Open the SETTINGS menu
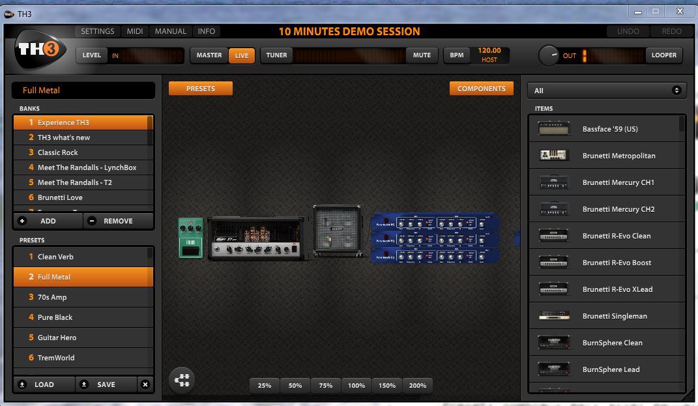Image resolution: width=698 pixels, height=406 pixels. 98,31
